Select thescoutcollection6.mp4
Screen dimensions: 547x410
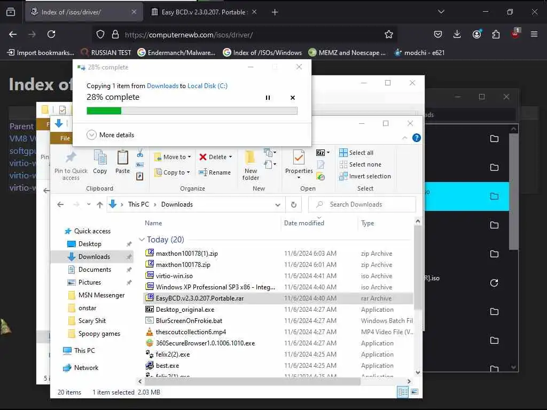coord(191,332)
